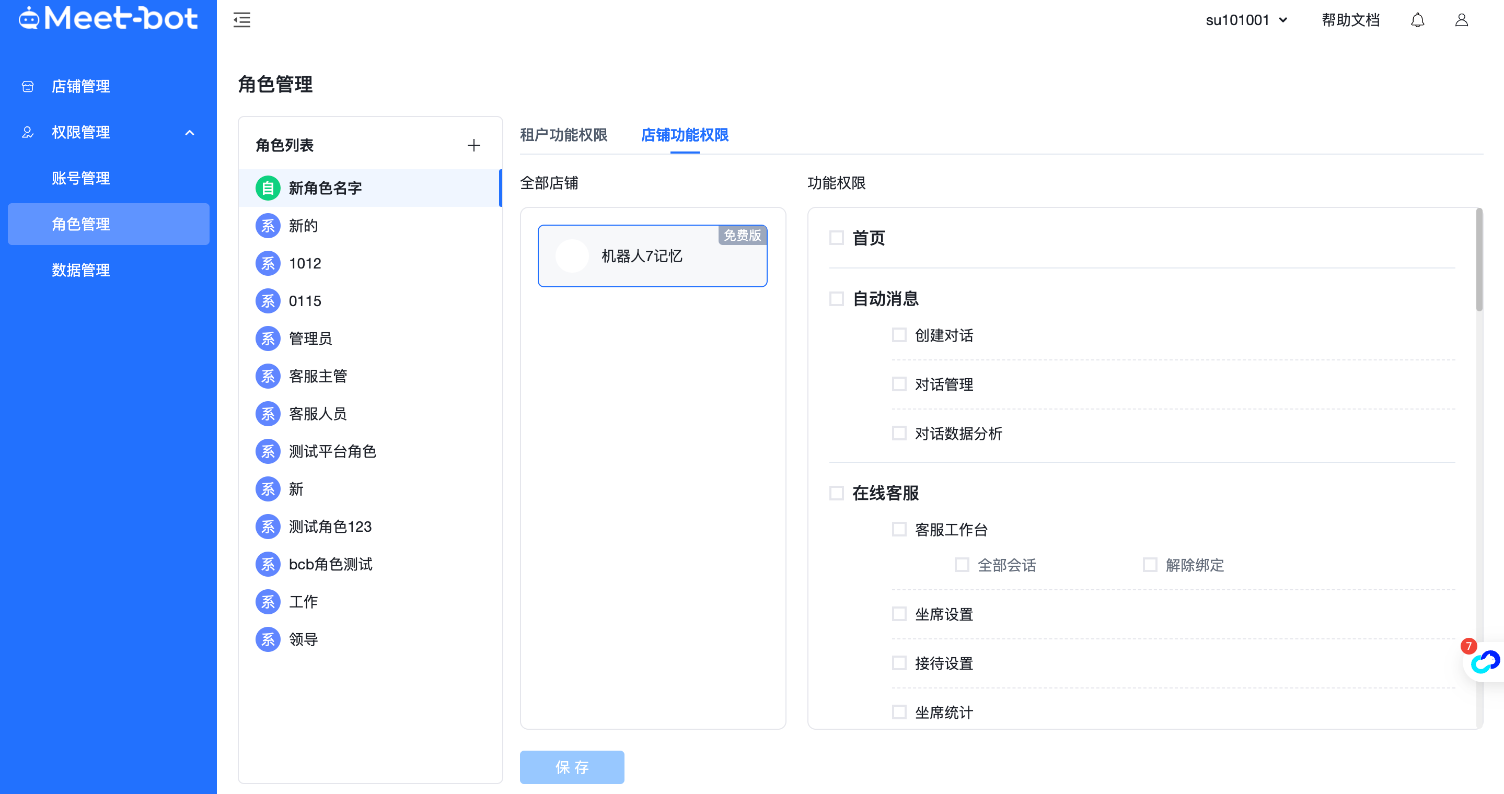This screenshot has width=1504, height=794.
Task: Click the Meet-bot logo
Action: click(x=109, y=19)
